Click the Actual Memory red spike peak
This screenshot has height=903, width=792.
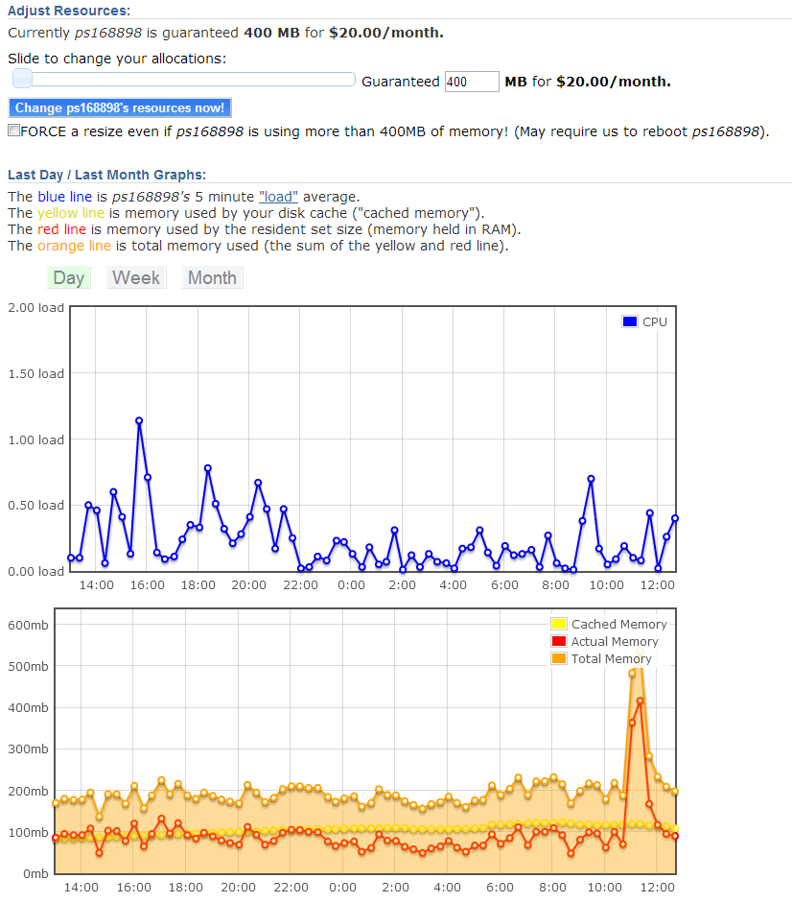click(641, 701)
